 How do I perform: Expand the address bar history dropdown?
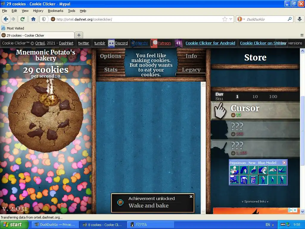tap(231, 19)
